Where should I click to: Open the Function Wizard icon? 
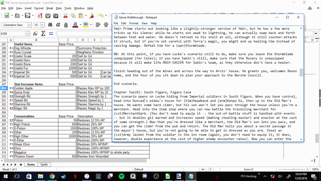click(35, 34)
